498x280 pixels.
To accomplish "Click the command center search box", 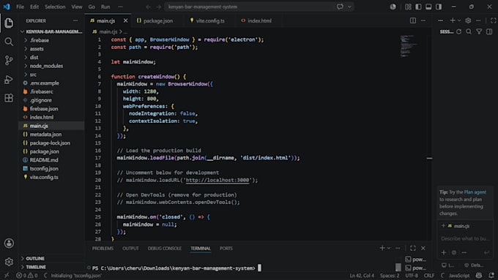I will [x=251, y=7].
